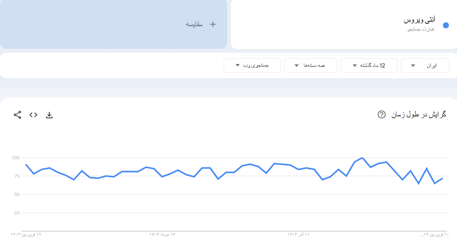Viewport: 457px width, 248px height.
Task: Click the آنتی ویروس search term field
Action: 419,20
